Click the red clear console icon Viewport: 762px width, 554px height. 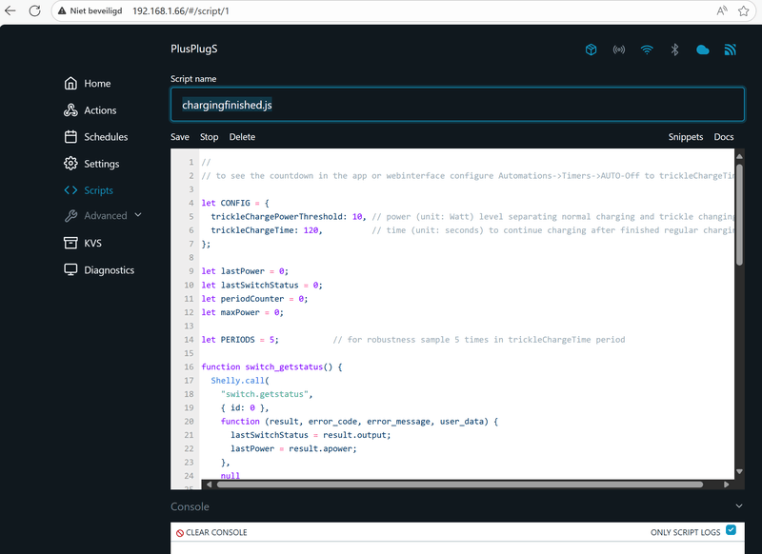tap(180, 533)
